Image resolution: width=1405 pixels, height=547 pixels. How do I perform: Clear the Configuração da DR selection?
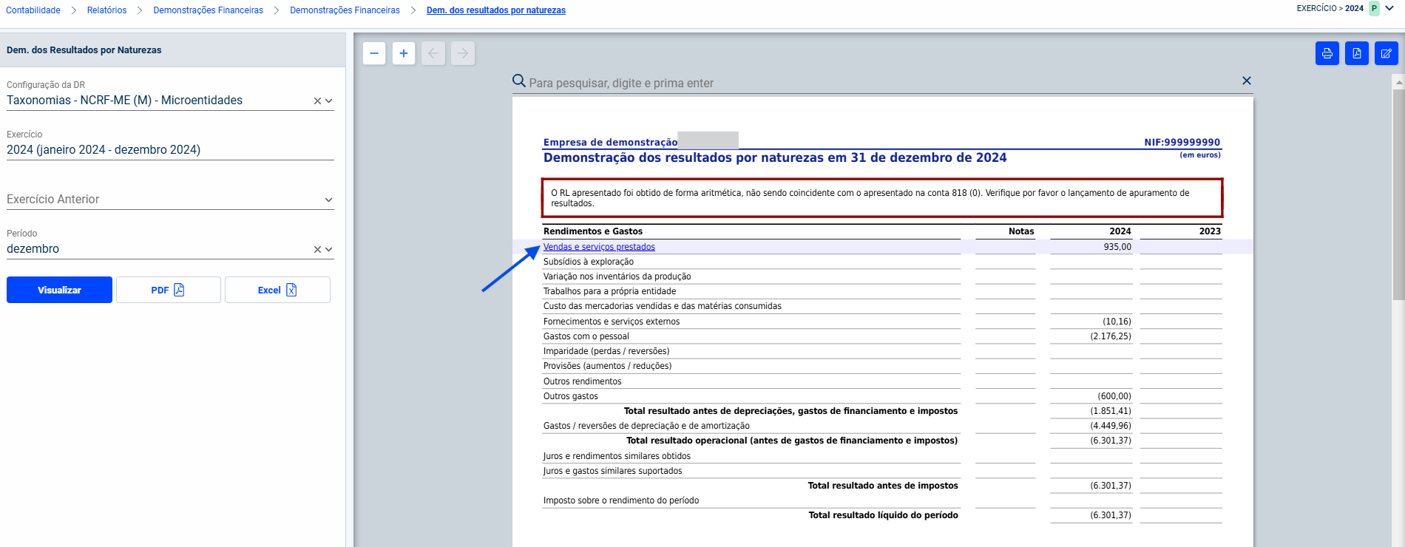click(x=317, y=101)
